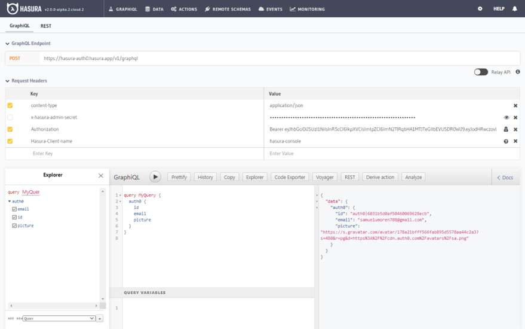Open the DATA nav item
This screenshot has width=525, height=329.
pos(154,9)
